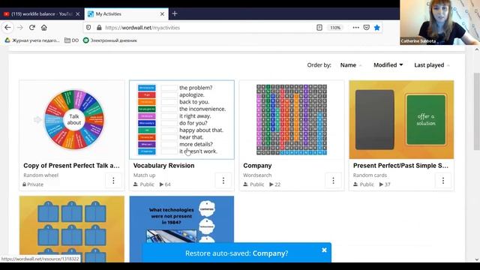Open the offer a solution cards thumbnail

coord(401,120)
